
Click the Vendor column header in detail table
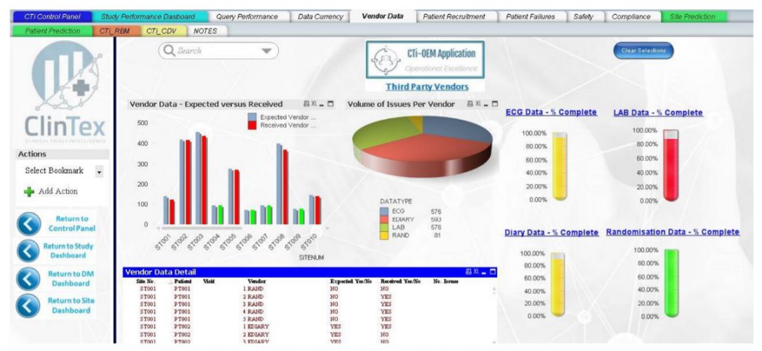coord(256,281)
